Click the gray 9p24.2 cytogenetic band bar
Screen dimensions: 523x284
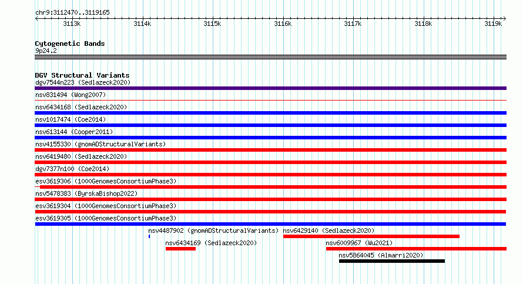[x=270, y=57]
